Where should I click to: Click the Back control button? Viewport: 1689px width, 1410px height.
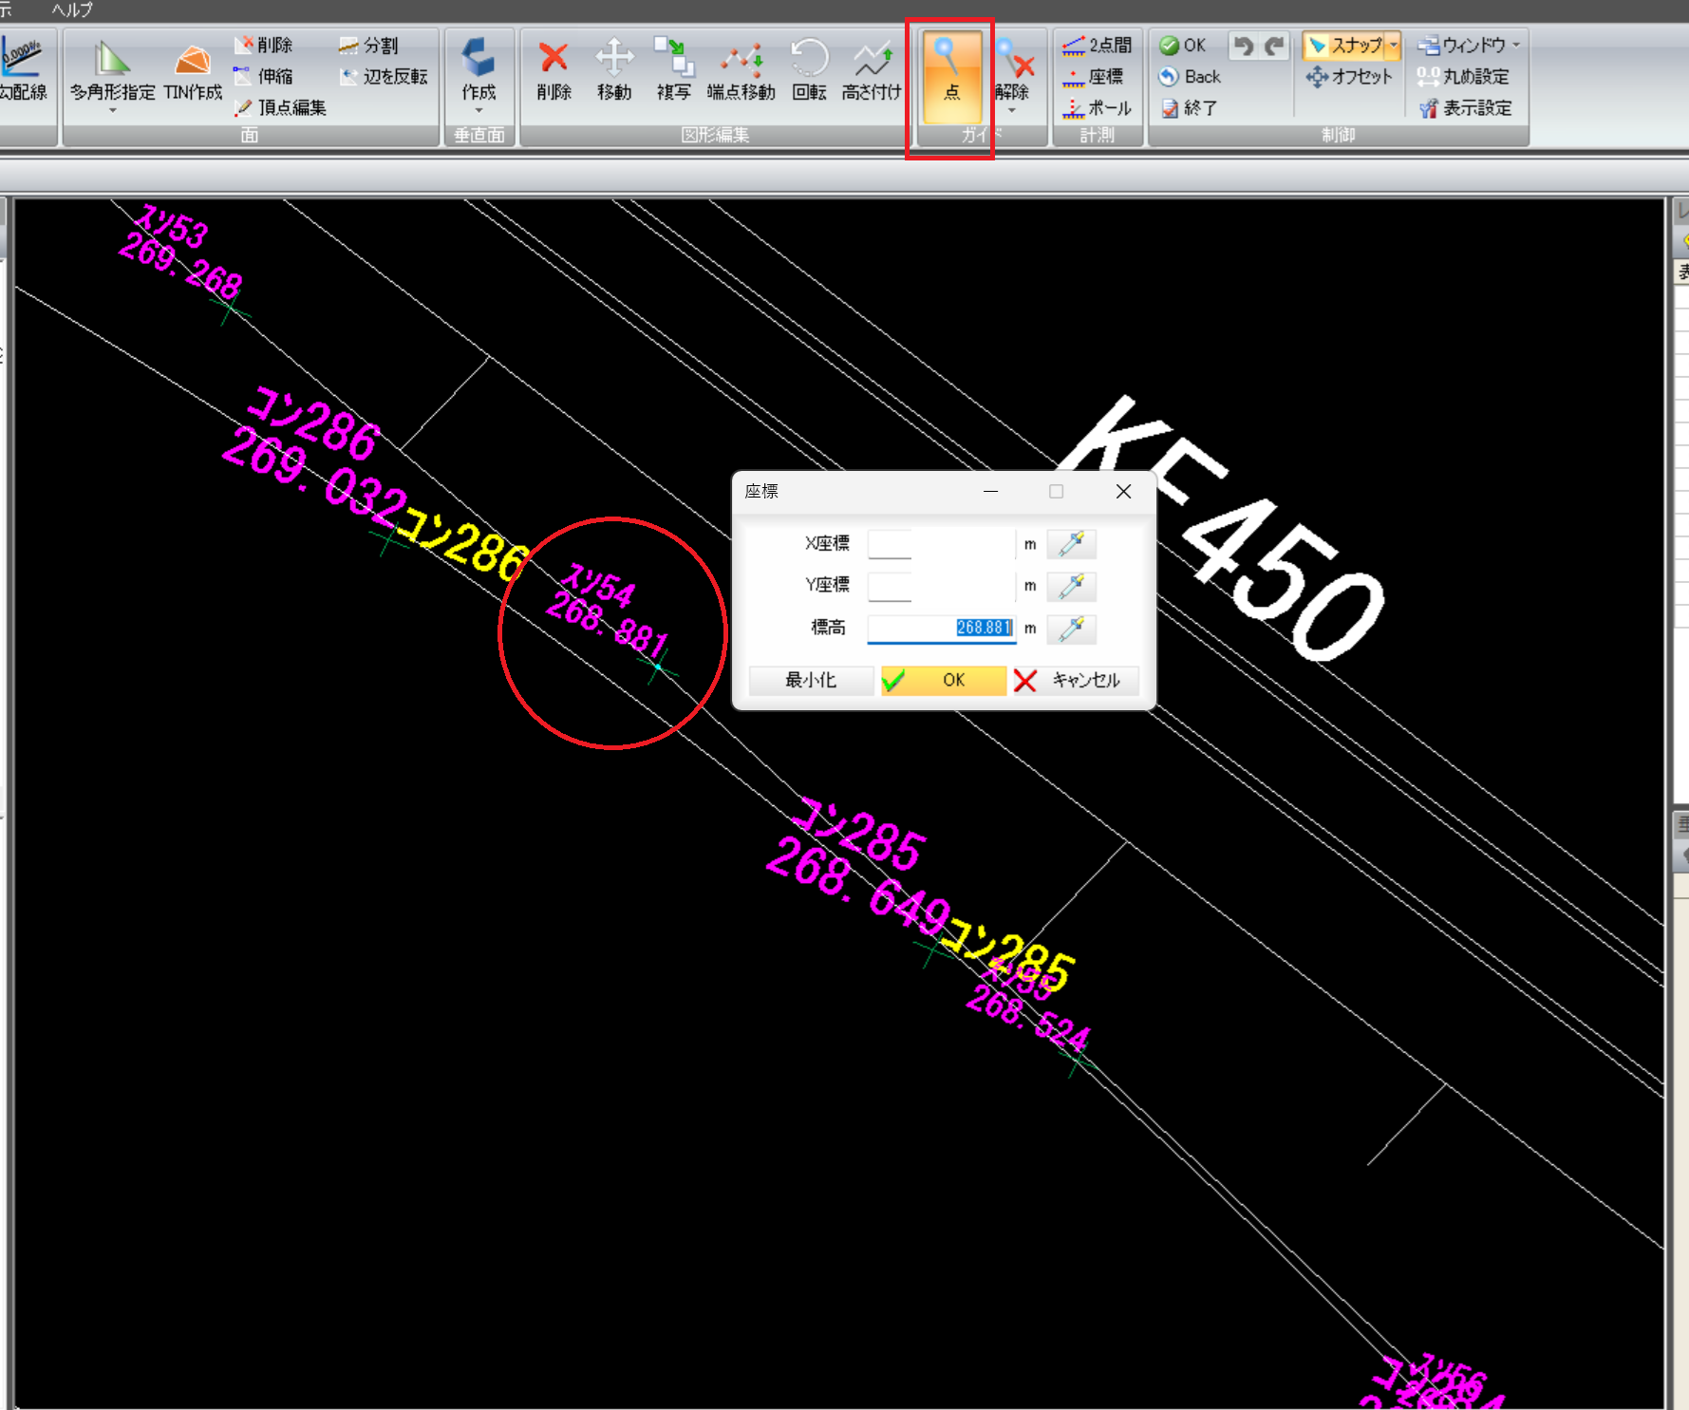coord(1190,76)
